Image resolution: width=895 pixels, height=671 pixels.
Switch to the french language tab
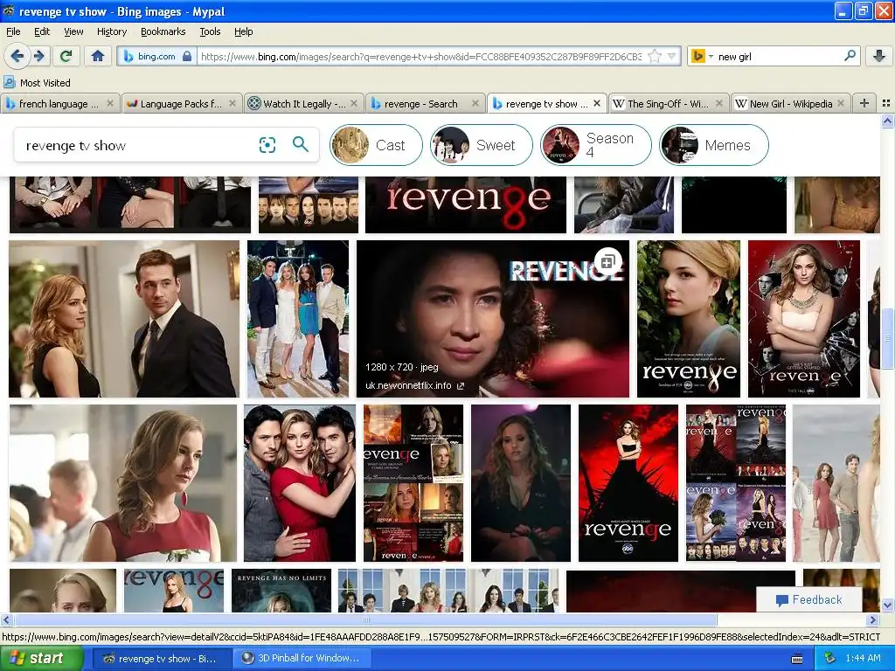[59, 103]
